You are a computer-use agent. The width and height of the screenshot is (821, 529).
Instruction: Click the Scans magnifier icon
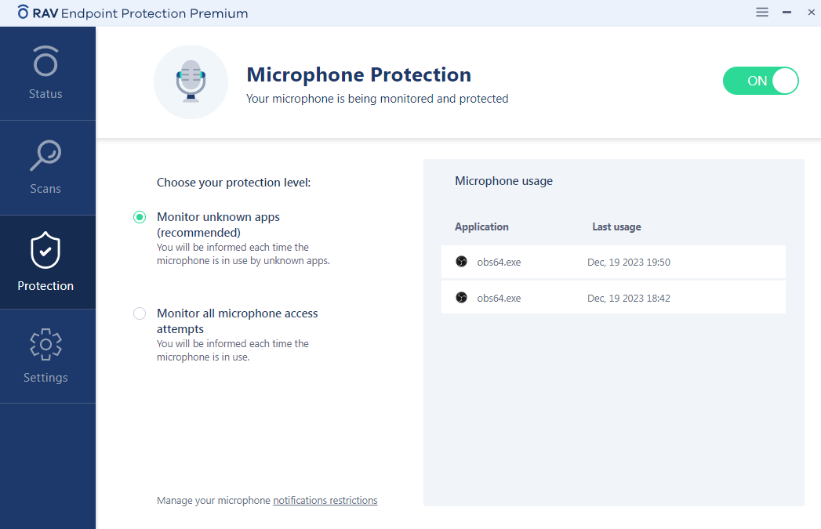45,155
